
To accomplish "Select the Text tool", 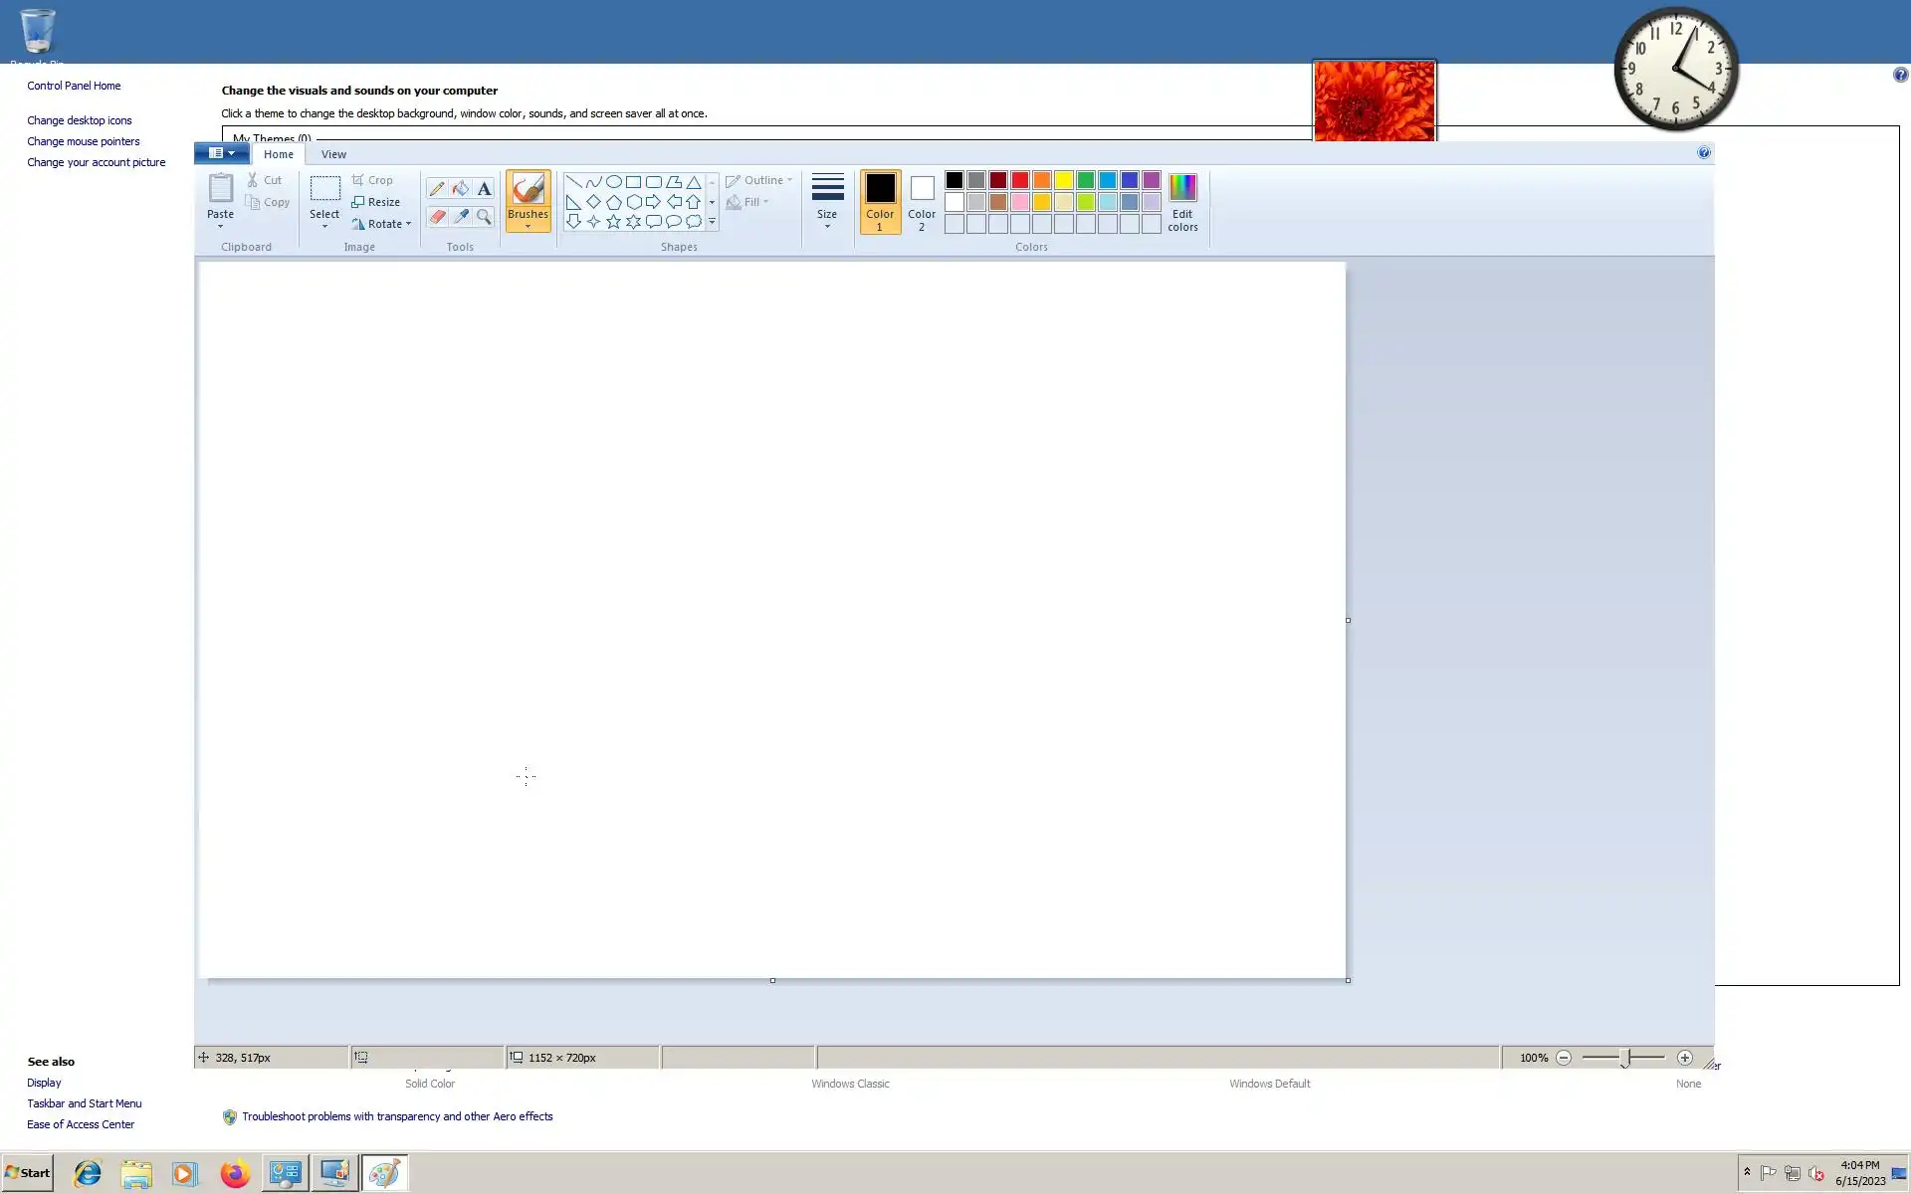I will 484,188.
